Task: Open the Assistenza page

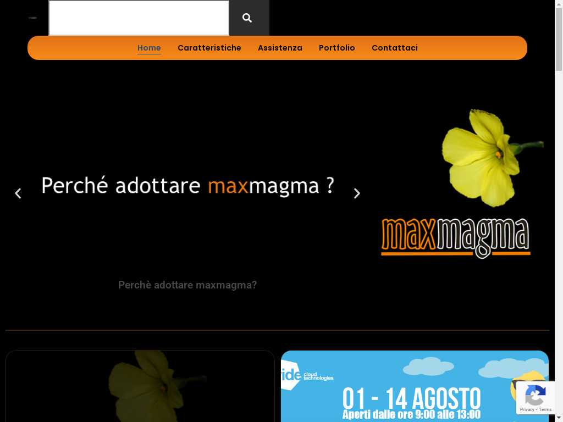Action: click(280, 48)
